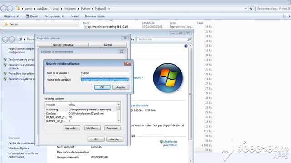Click AppData in the address breadcrumb
291x163 pixels.
(x=42, y=9)
